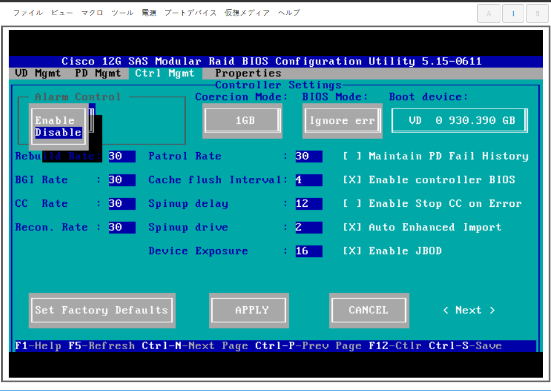The height and width of the screenshot is (391, 551).
Task: Click the Spinup delay value field
Action: click(308, 203)
